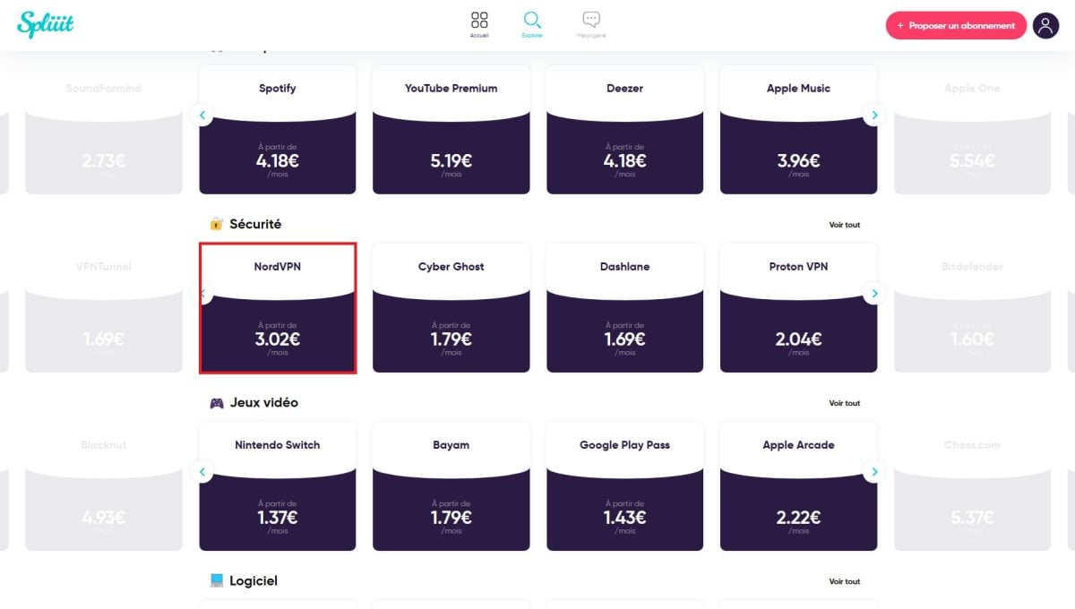Viewport: 1075px width, 609px height.
Task: Open the Apple Arcade card
Action: [x=798, y=485]
